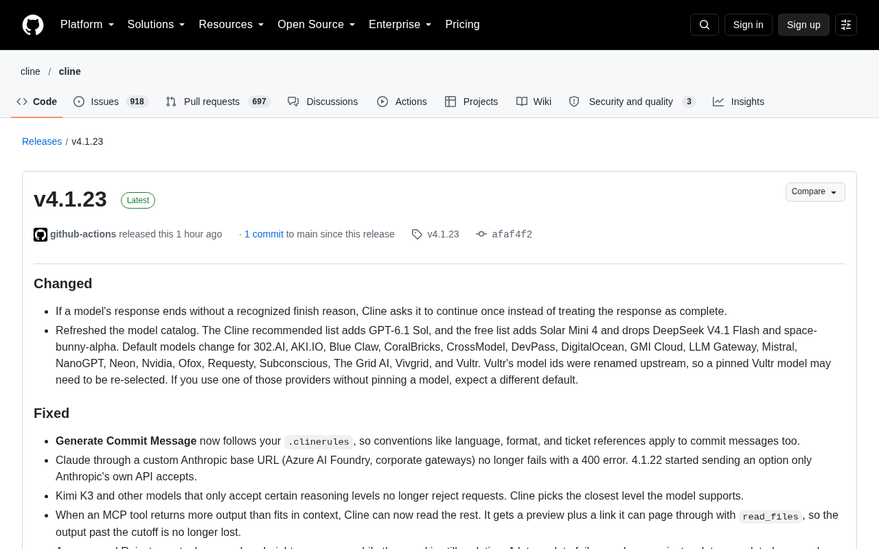Click the commit icon beside afaf4f2
Screen dimensions: 879x549
(481, 234)
